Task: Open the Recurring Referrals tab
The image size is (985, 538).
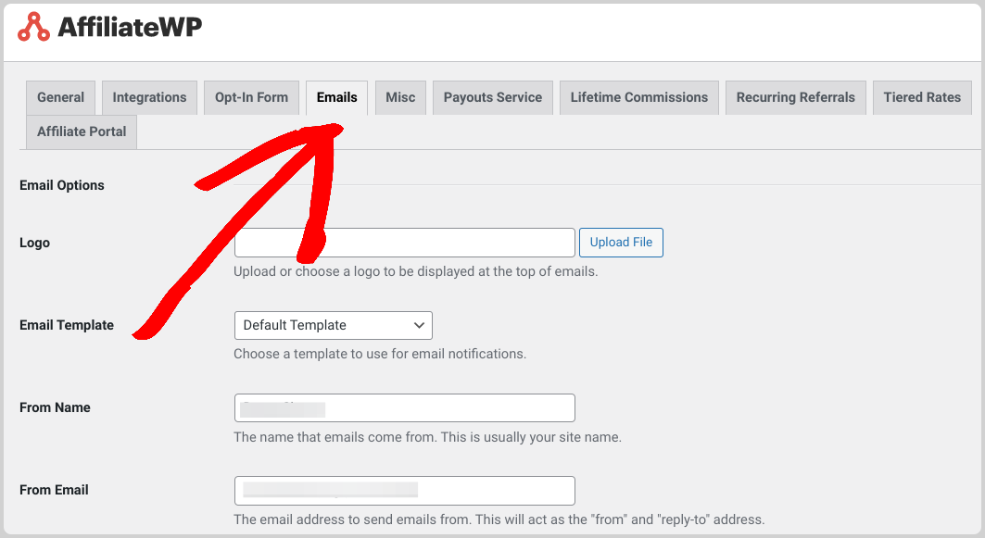Action: (795, 97)
